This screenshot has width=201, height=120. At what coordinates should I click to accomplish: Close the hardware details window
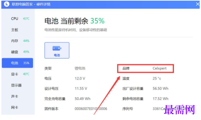[x=198, y=4]
